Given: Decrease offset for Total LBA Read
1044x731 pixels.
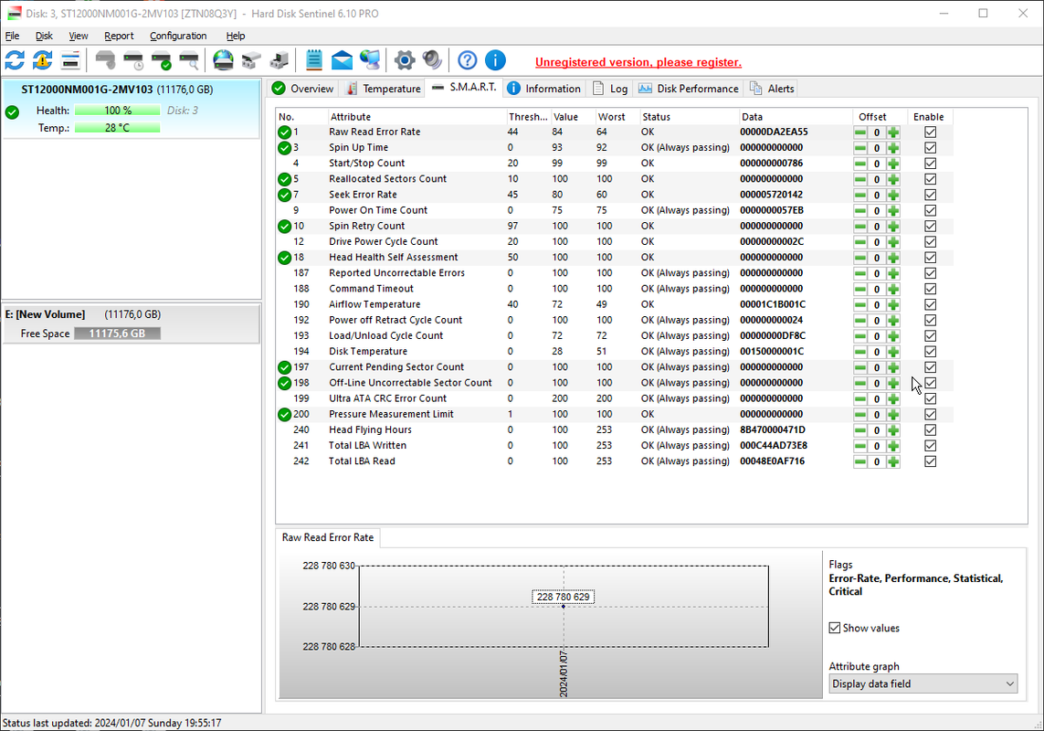Looking at the screenshot, I should [x=860, y=461].
